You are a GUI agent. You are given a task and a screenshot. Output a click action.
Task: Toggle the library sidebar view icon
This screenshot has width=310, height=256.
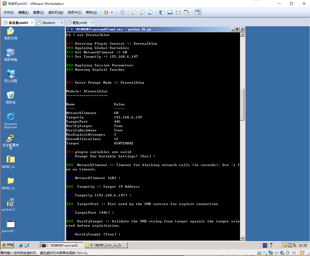click(162, 12)
